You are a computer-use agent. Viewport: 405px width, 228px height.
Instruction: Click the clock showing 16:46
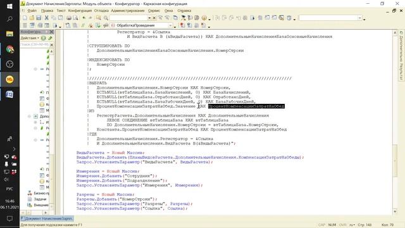[9, 201]
